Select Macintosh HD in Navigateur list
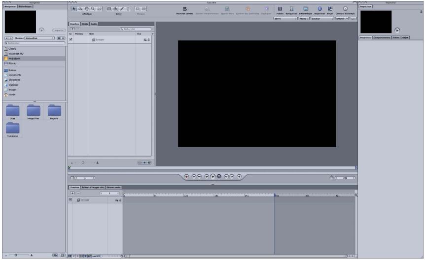Viewport: 425px width, 260px height. point(35,54)
